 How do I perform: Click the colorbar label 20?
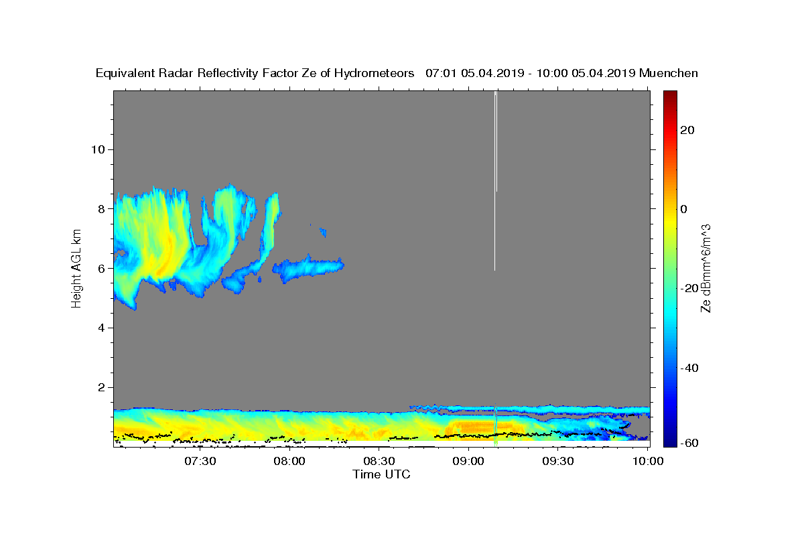tap(687, 130)
